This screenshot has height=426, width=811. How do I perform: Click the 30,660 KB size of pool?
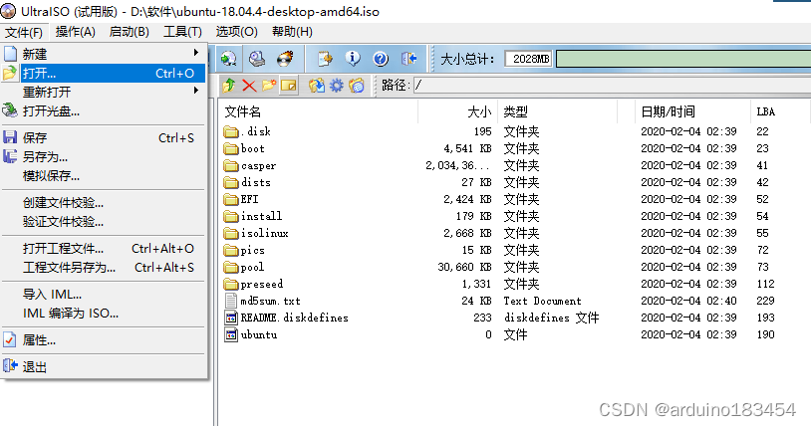pos(464,268)
